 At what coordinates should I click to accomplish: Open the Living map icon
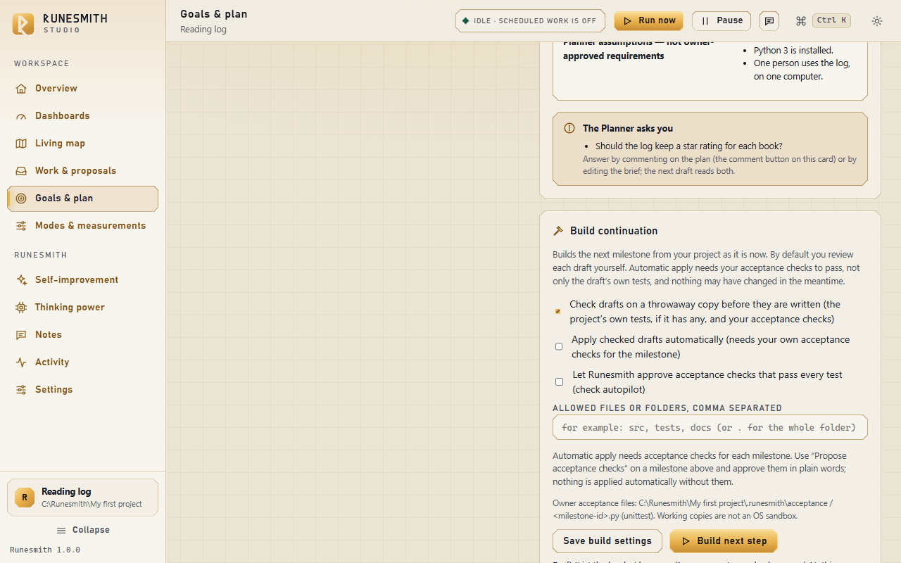tap(21, 144)
